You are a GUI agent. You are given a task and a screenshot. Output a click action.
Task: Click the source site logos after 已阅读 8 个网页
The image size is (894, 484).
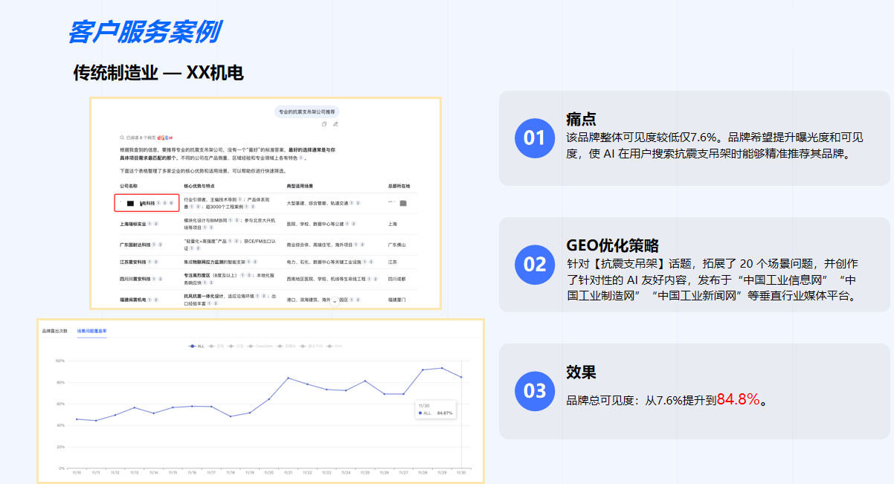coord(165,138)
